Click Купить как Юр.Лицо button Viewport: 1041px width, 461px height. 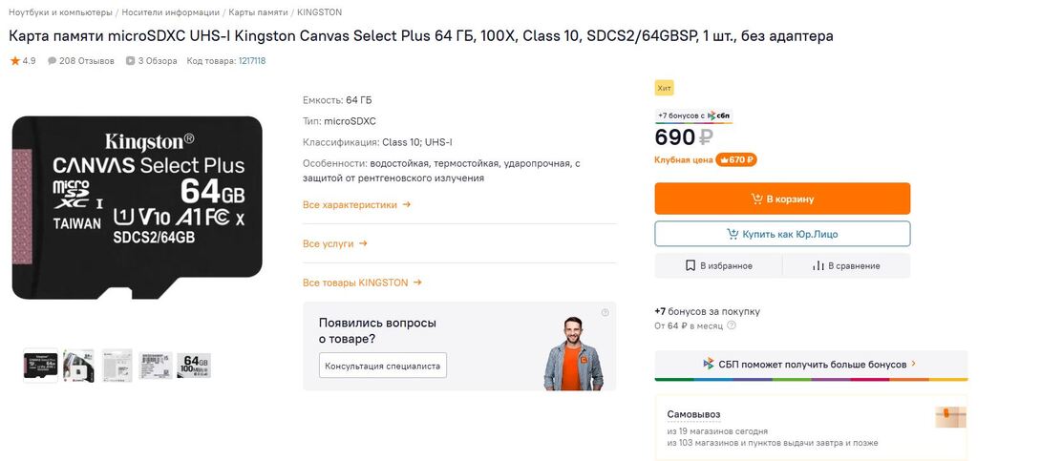coord(782,234)
